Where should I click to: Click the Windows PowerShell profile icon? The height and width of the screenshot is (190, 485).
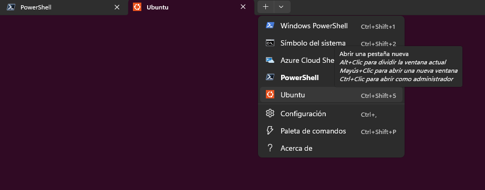270,26
